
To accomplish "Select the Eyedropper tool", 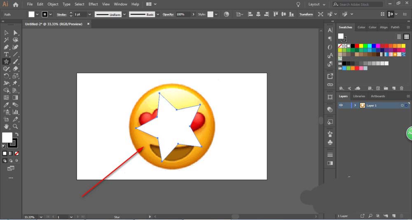I will (x=6, y=105).
